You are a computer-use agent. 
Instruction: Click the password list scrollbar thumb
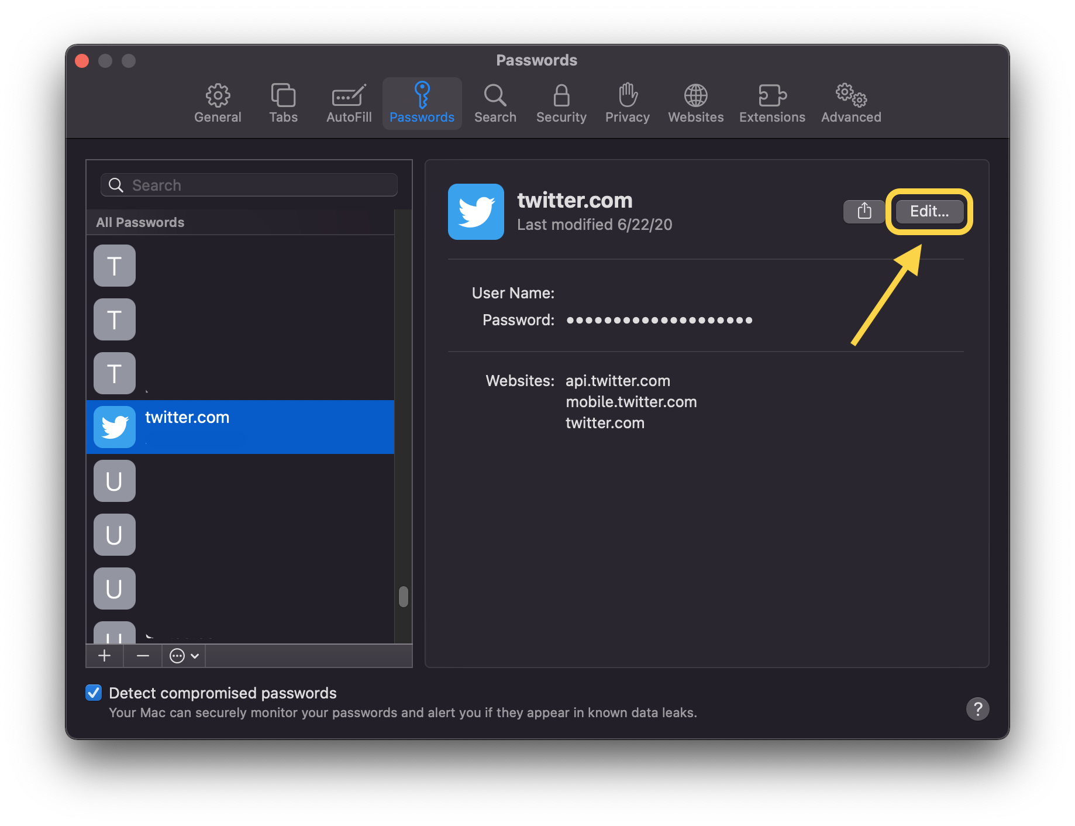click(x=403, y=597)
